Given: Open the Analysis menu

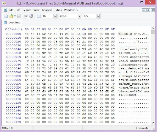Looking at the screenshot, I should coord(47,10).
